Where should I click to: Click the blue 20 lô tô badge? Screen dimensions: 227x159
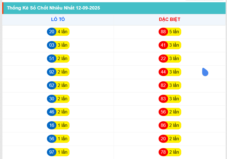[x=52, y=32]
